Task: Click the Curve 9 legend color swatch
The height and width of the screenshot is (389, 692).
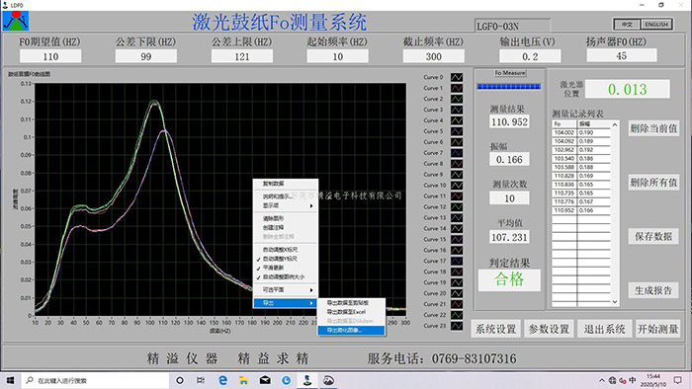Action: click(x=457, y=175)
